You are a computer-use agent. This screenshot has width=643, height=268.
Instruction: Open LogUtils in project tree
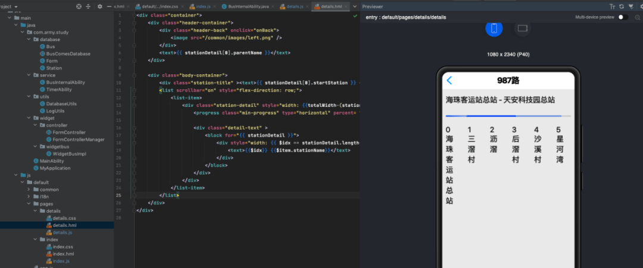click(55, 111)
